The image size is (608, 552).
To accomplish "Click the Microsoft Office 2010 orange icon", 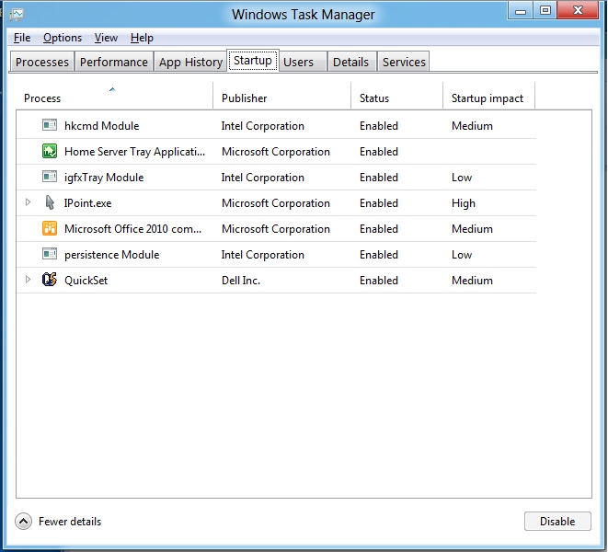I will (50, 228).
